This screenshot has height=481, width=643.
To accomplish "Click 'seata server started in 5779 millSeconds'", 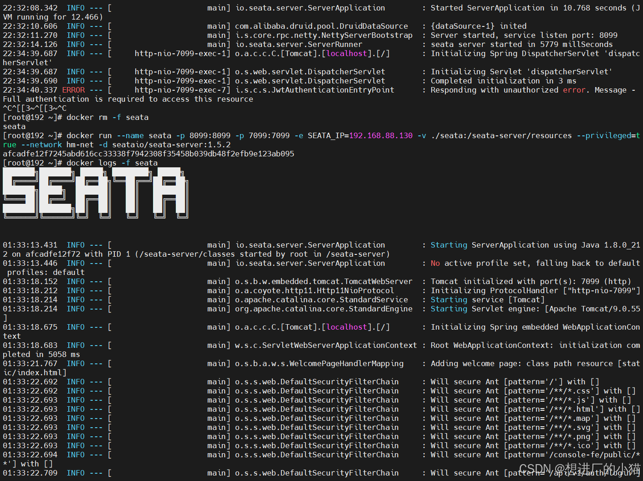I will [522, 44].
